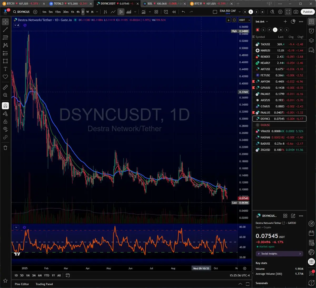The width and height of the screenshot is (316, 288).
Task: Expand the Int Art watchlist dropdown
Action: coord(262,22)
